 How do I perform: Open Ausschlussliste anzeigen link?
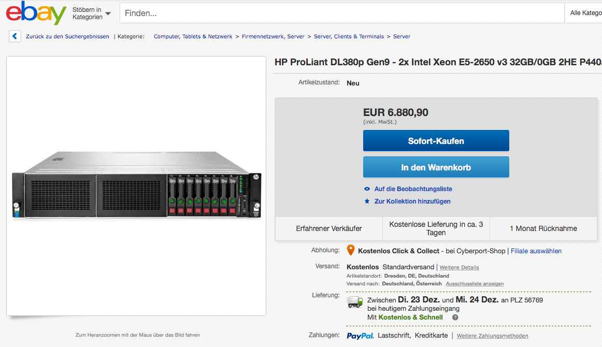[x=475, y=284]
